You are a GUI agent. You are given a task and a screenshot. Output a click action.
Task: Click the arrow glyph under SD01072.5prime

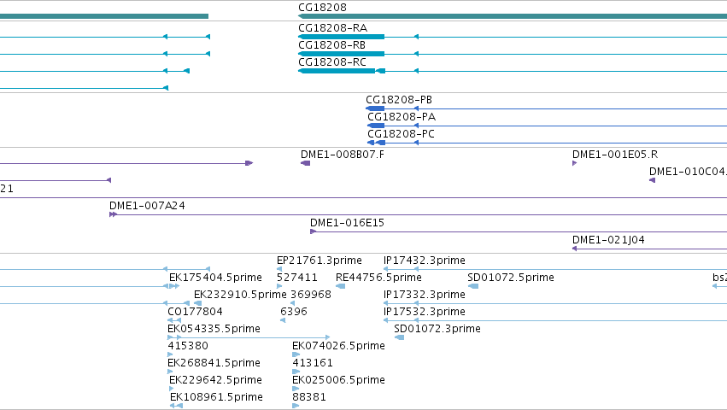coord(473,286)
